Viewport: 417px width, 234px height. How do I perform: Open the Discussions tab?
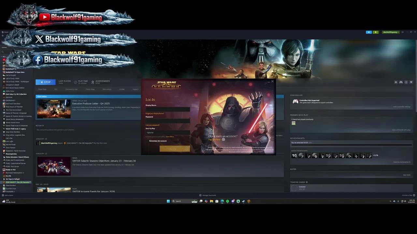107,89
